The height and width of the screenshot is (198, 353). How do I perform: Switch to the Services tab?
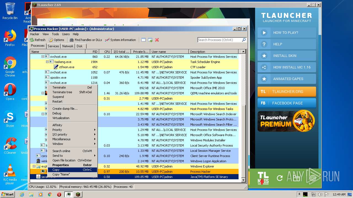coord(53,46)
